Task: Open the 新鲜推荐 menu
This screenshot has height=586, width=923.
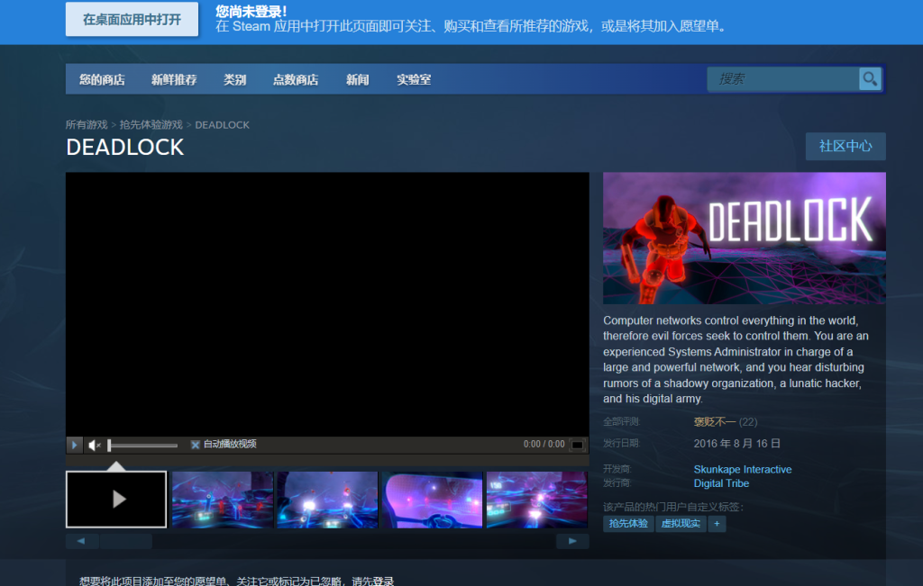Action: coord(174,79)
